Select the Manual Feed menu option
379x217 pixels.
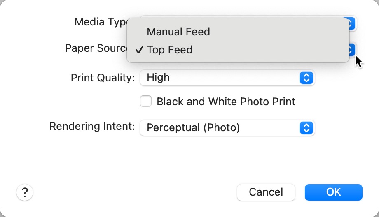178,32
